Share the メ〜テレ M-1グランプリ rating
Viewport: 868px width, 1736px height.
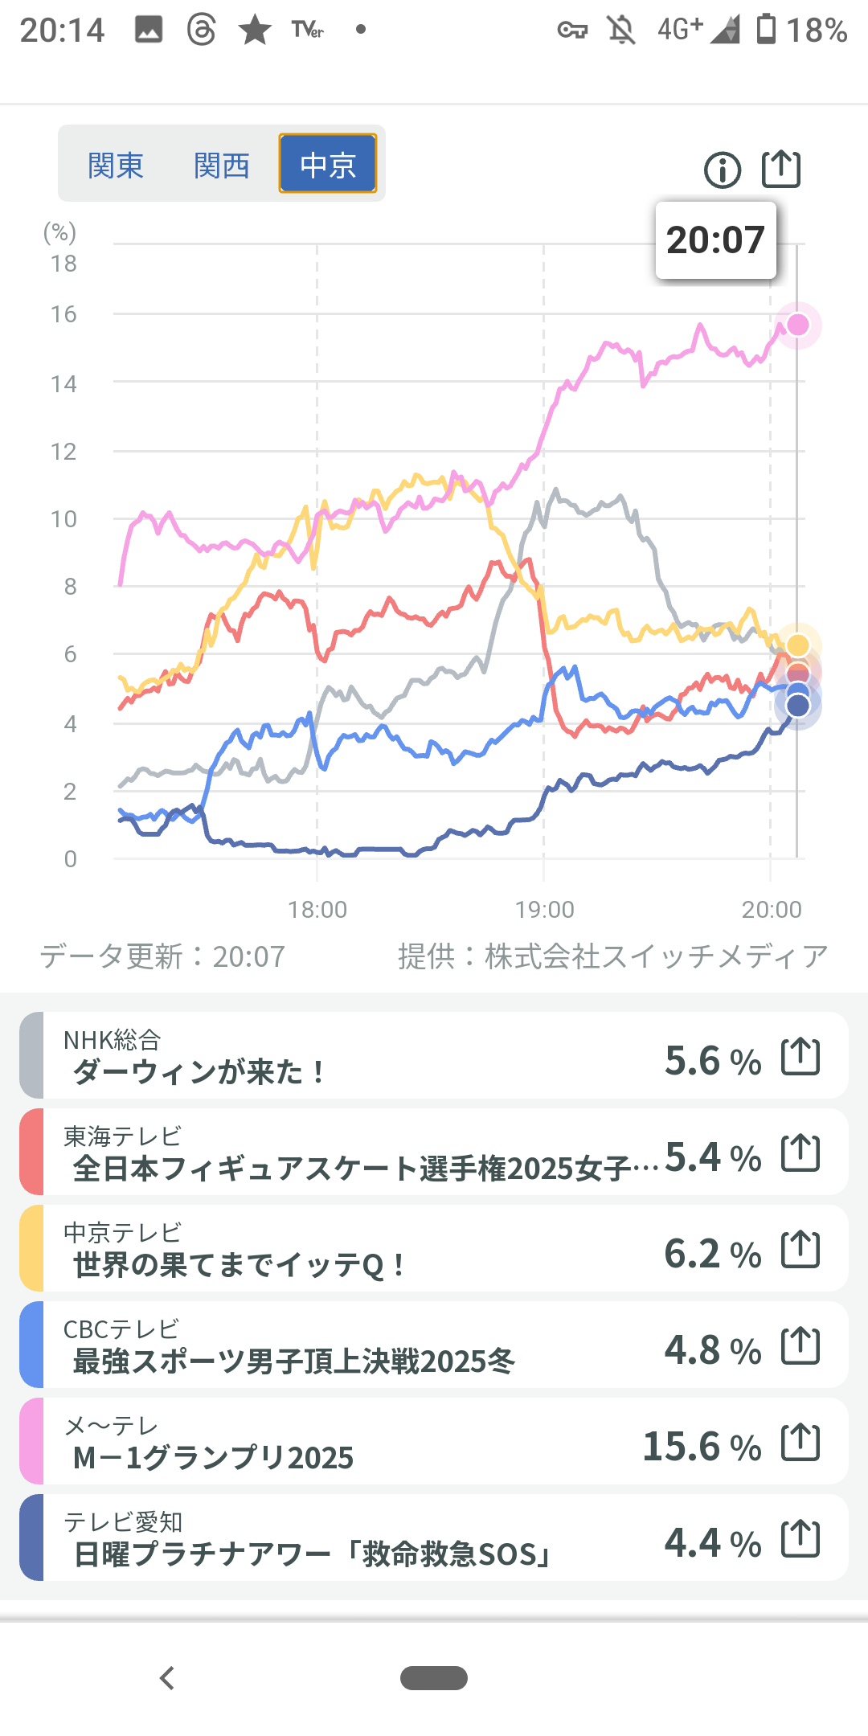800,1442
